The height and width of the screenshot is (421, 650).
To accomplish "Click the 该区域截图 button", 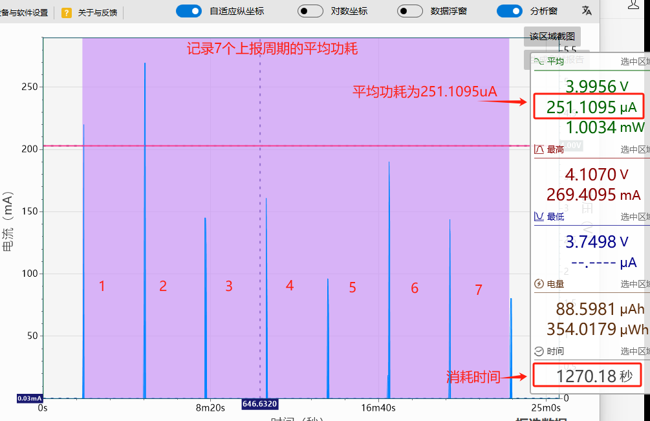I will 552,36.
